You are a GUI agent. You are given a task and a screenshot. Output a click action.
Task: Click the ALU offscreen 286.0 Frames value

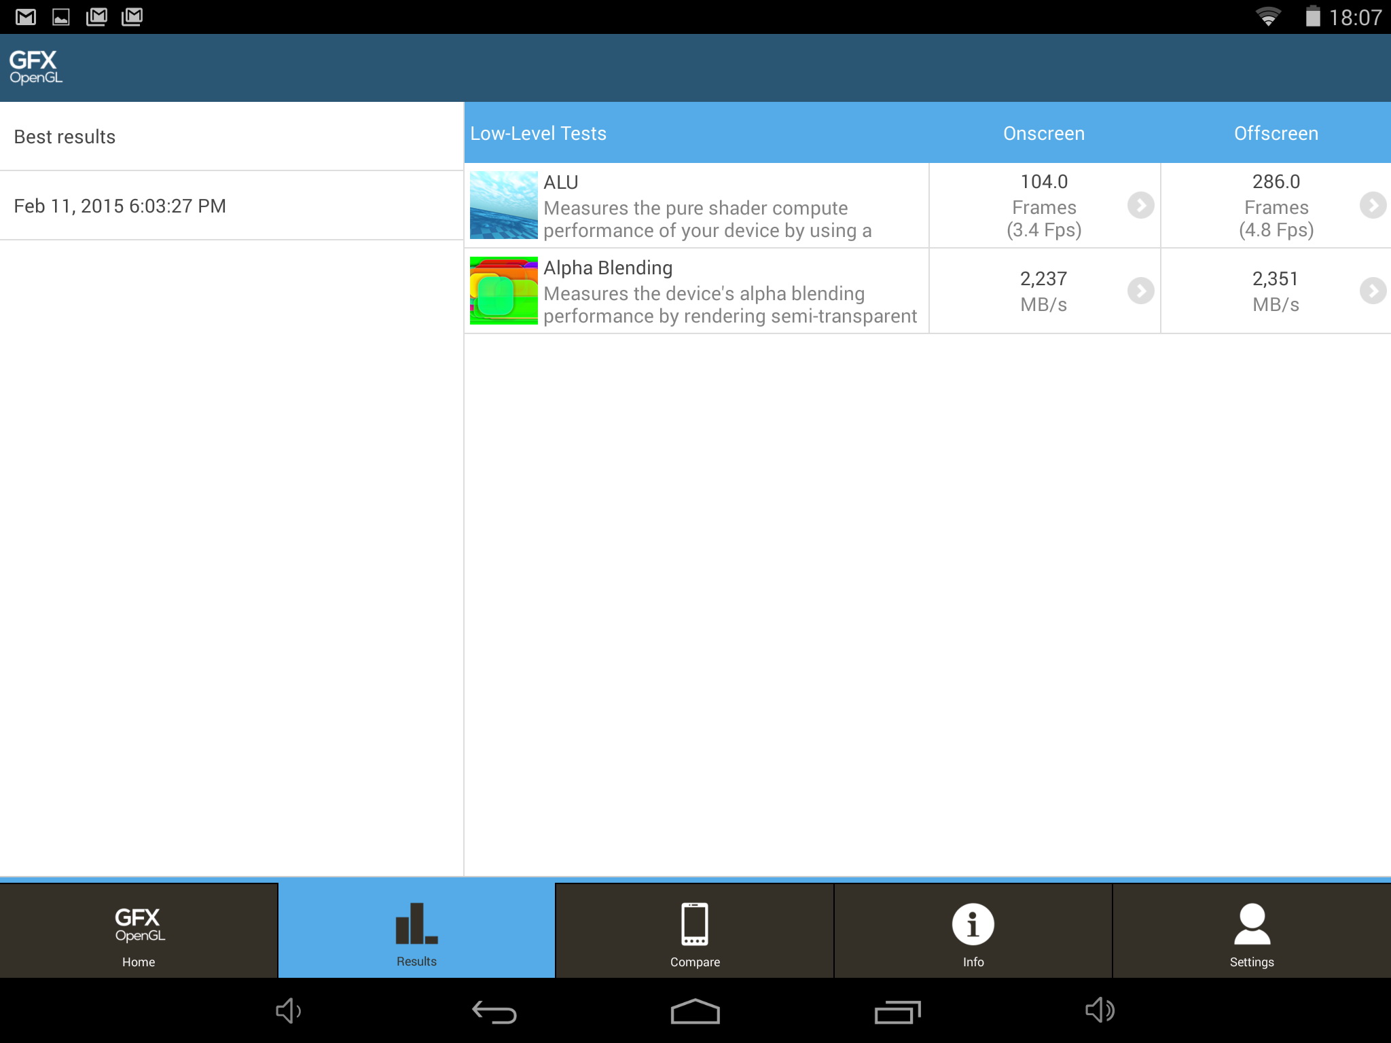coord(1276,205)
